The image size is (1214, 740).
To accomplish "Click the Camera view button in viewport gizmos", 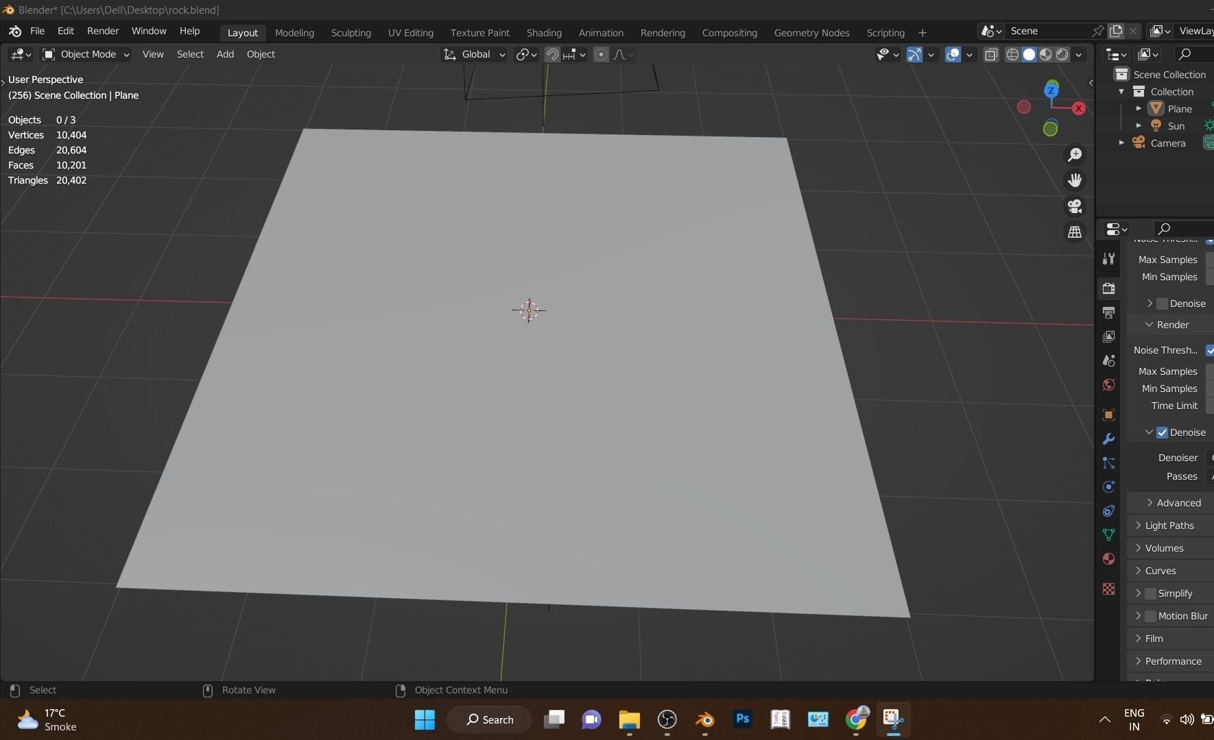I will pyautogui.click(x=1075, y=206).
